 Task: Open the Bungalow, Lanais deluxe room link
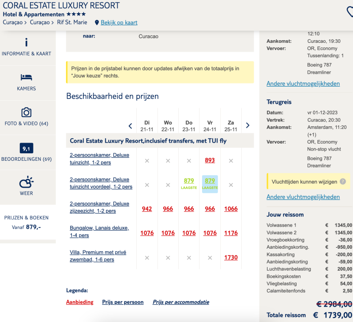[x=99, y=231]
